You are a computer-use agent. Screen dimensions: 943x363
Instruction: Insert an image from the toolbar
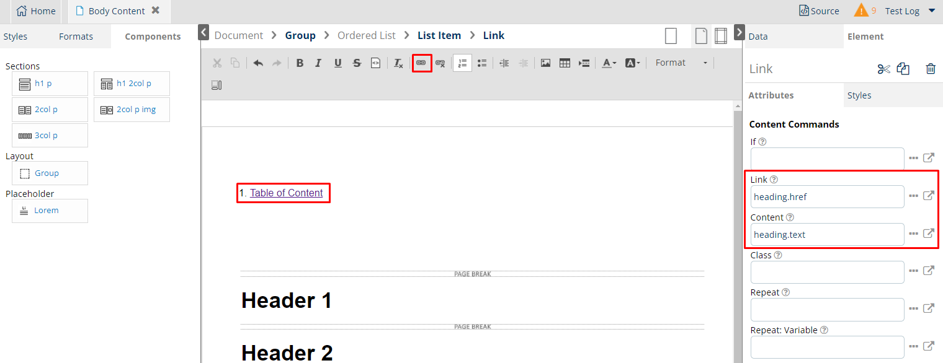click(x=545, y=63)
